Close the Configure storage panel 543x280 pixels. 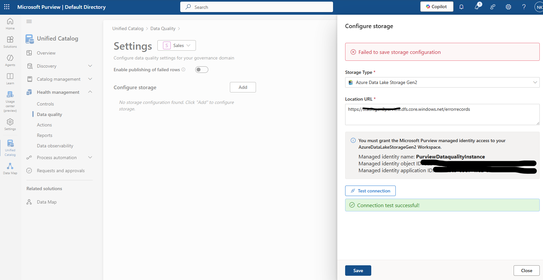coord(526,271)
